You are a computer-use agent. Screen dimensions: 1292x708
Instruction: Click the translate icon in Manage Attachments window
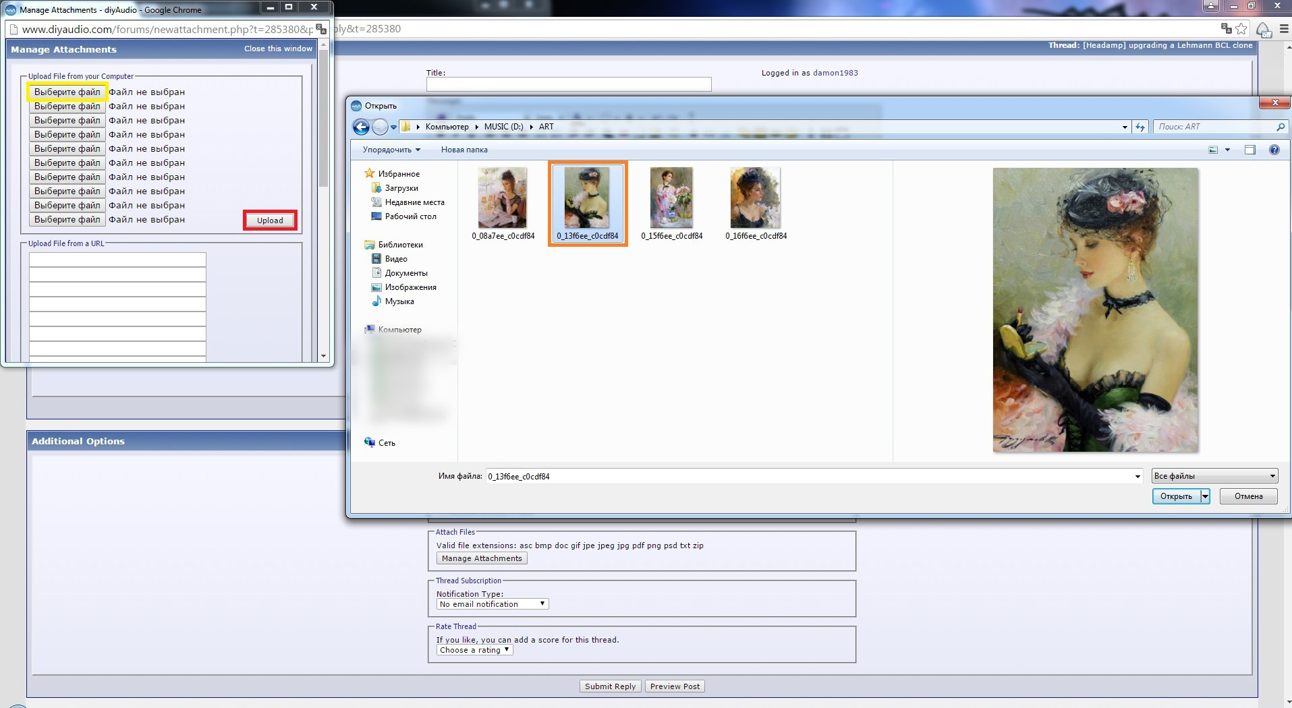point(321,29)
